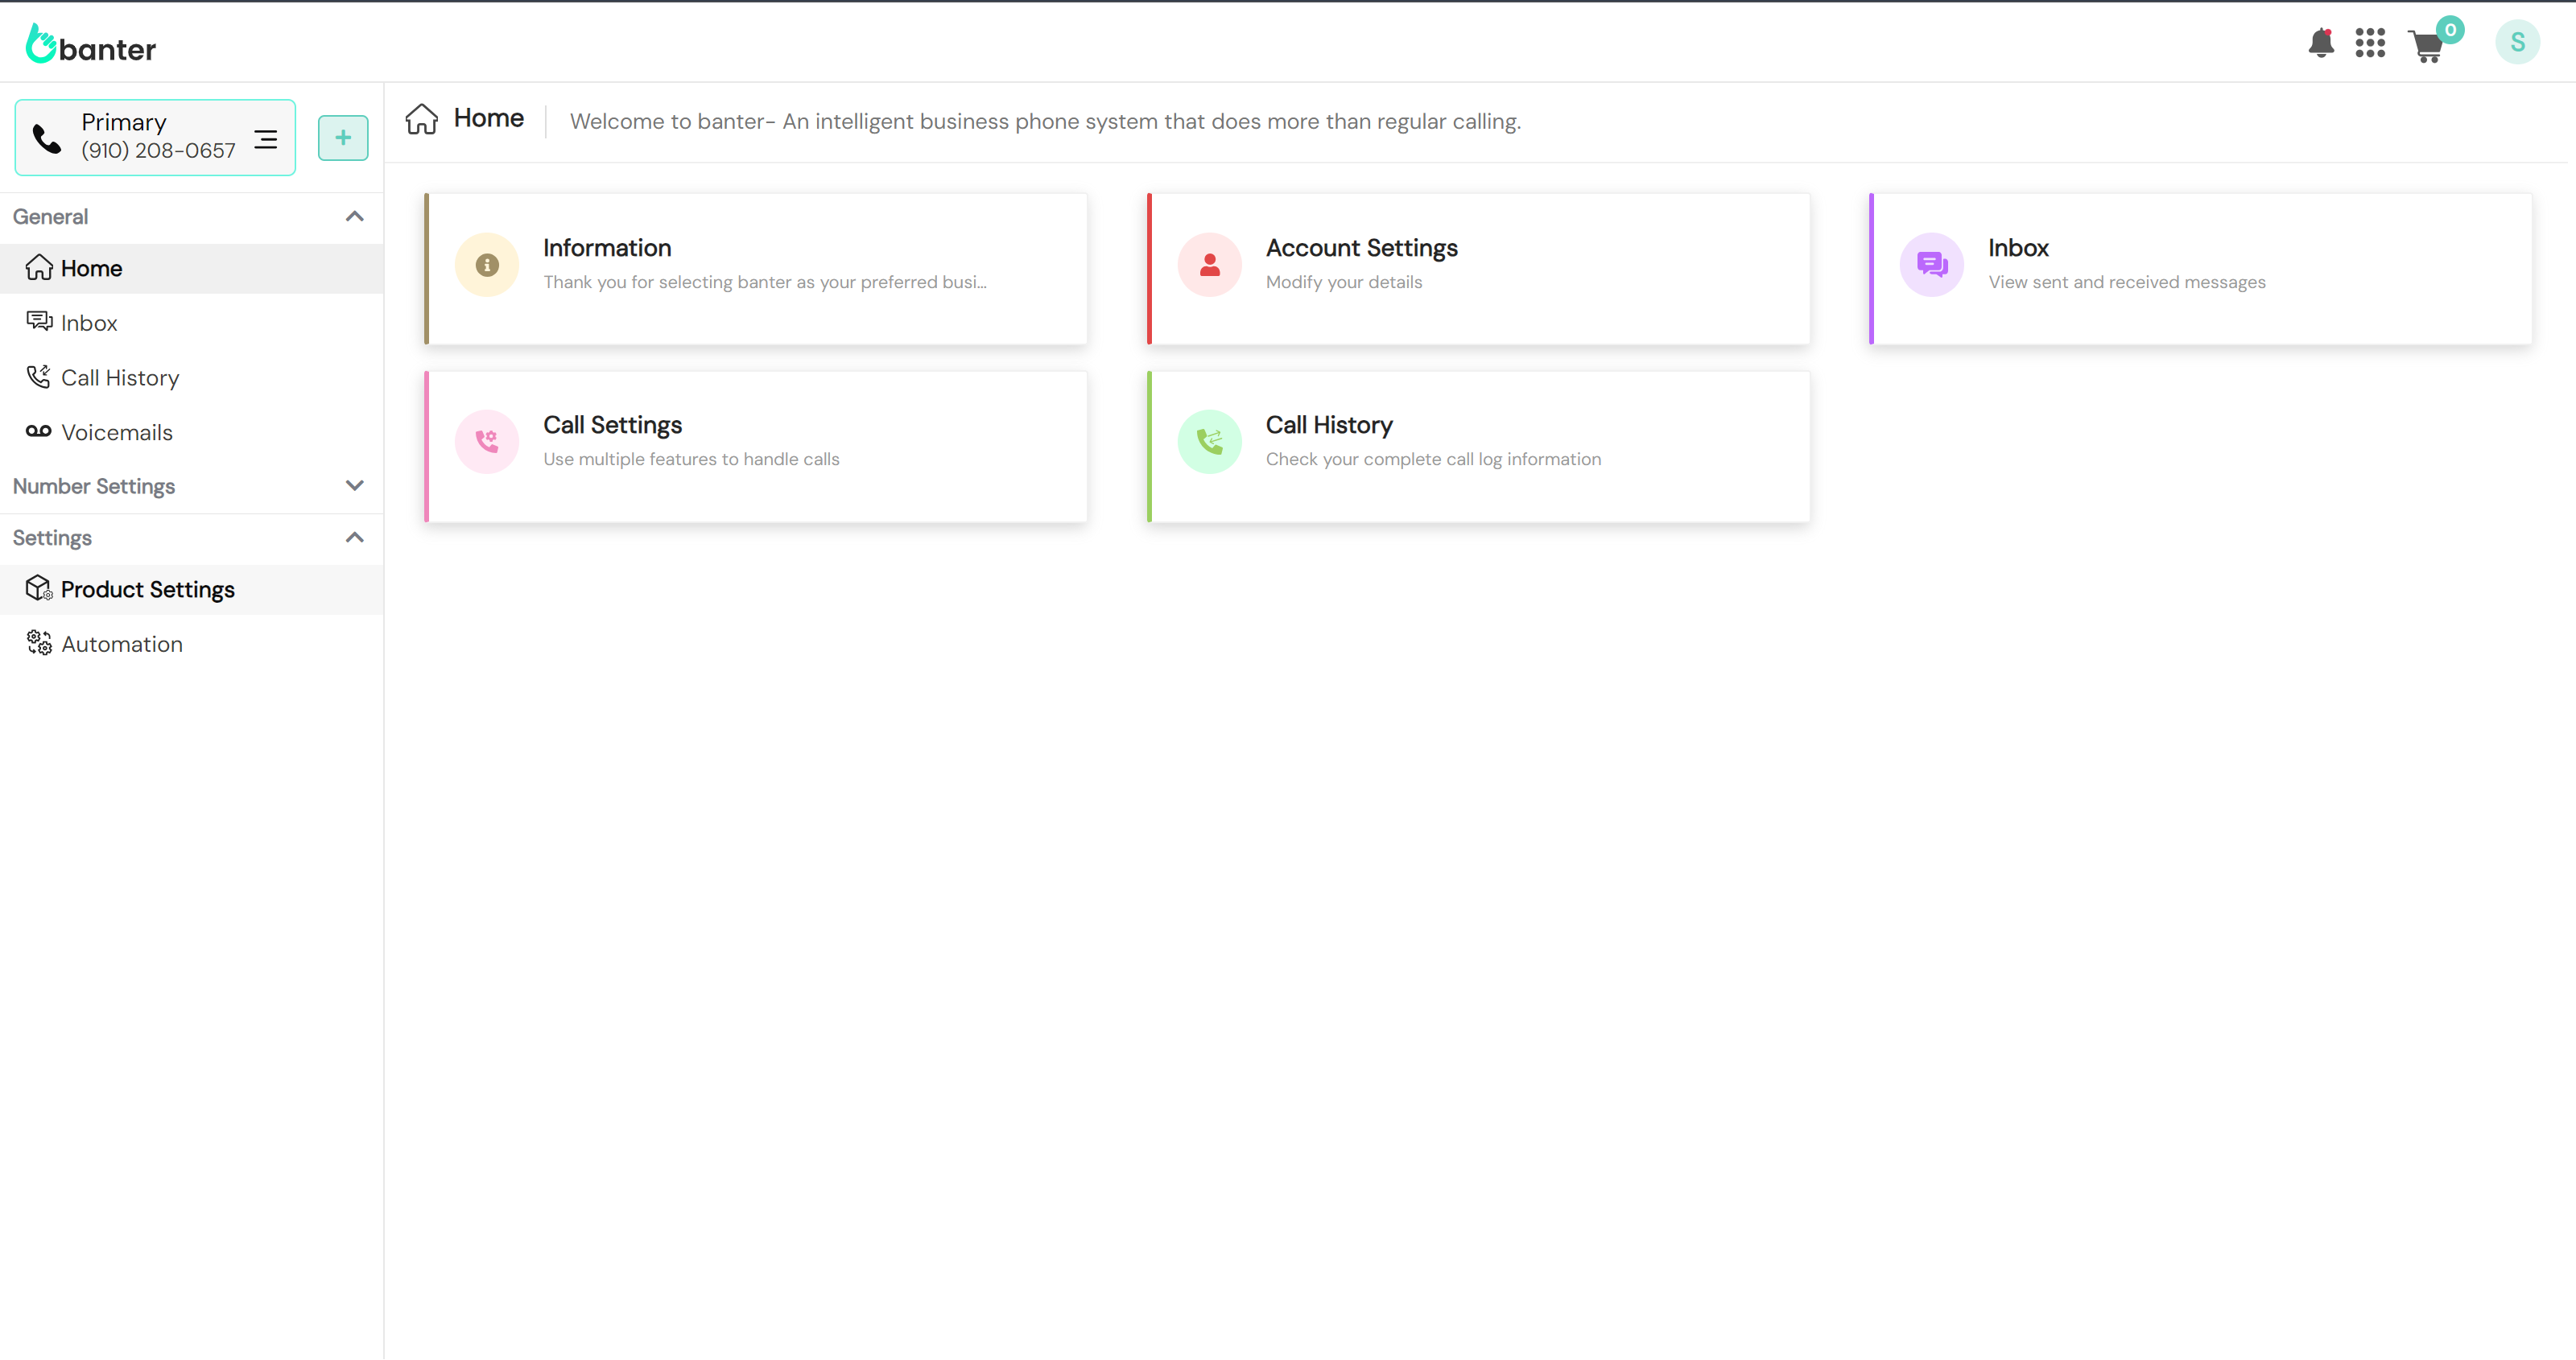Click the purple Inbox chat icon

(x=1931, y=265)
